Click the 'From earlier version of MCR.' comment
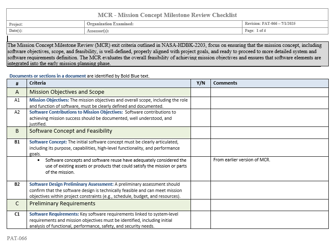335x243 pixels. 242,160
